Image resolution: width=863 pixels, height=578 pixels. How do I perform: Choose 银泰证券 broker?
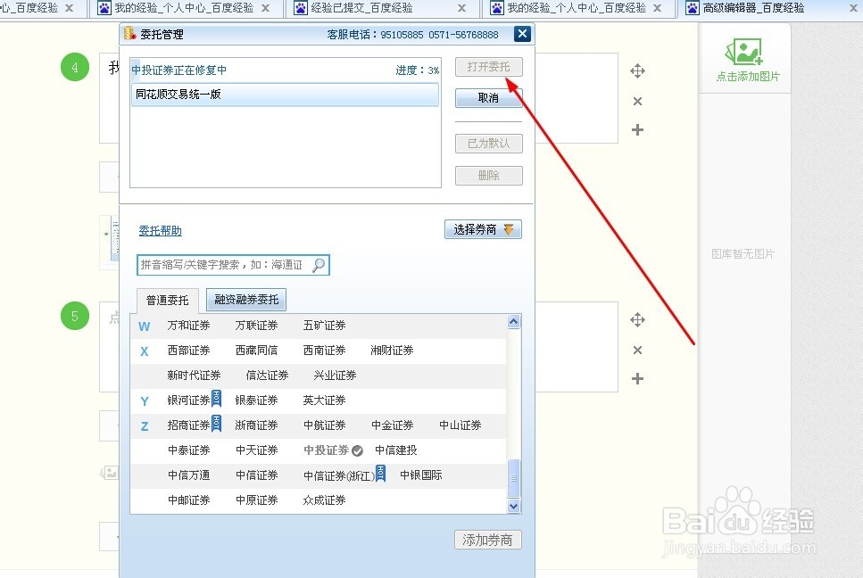tap(256, 400)
